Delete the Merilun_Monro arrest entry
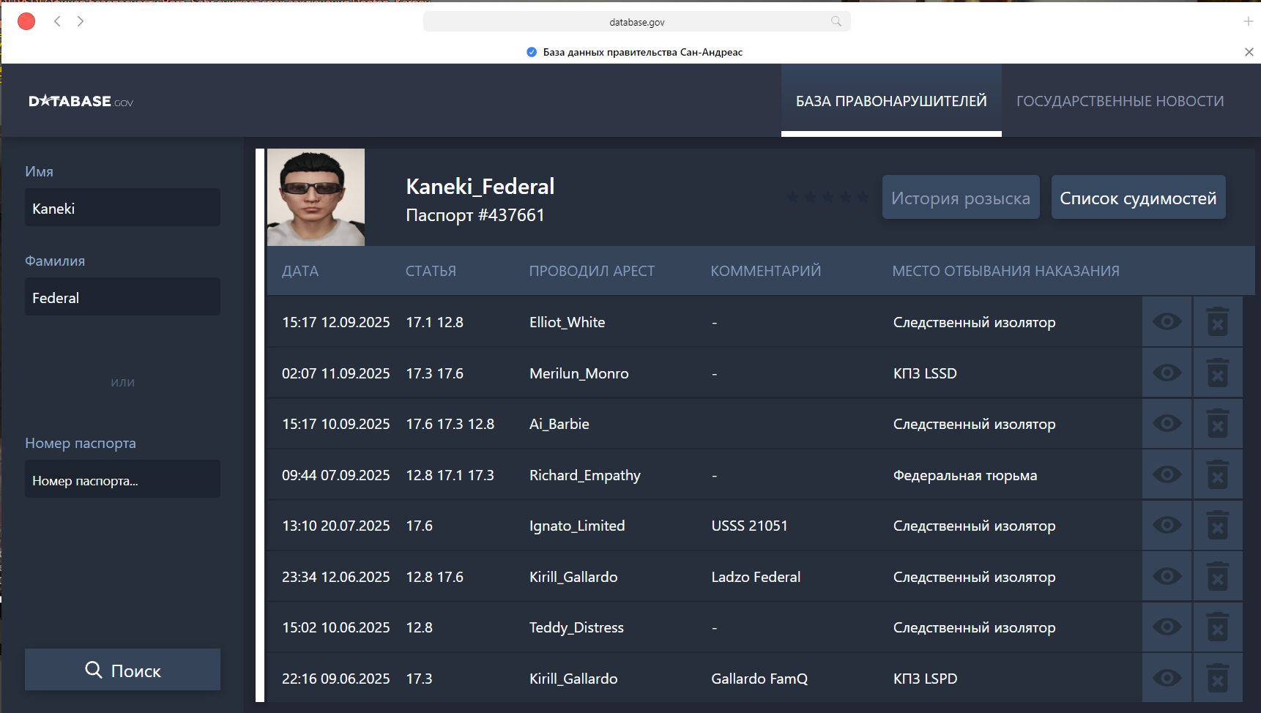Image resolution: width=1261 pixels, height=713 pixels. 1218,372
